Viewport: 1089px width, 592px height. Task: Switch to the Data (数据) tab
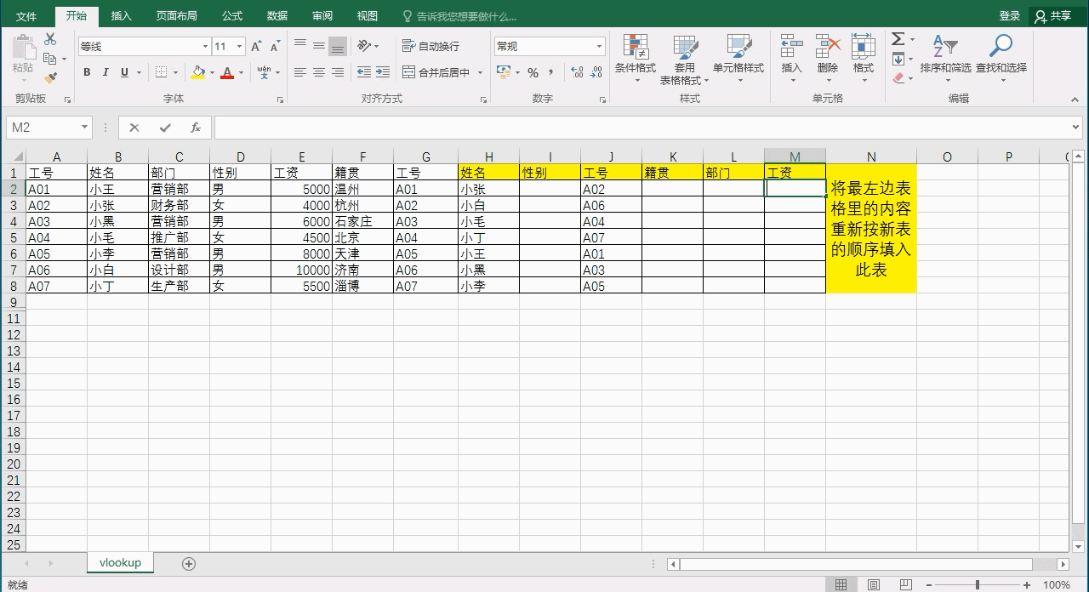(277, 16)
